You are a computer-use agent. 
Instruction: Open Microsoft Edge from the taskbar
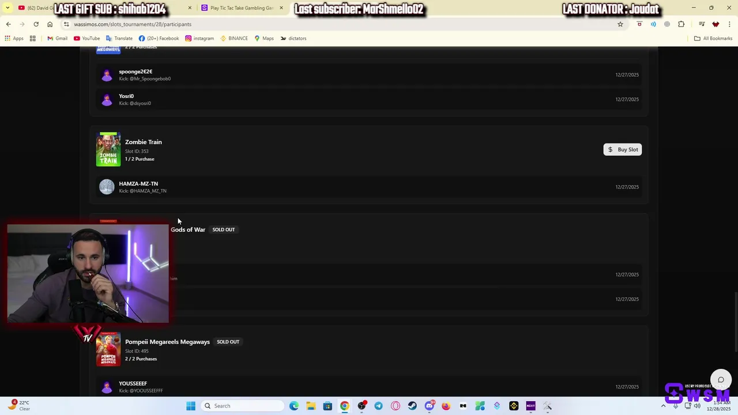(x=294, y=406)
